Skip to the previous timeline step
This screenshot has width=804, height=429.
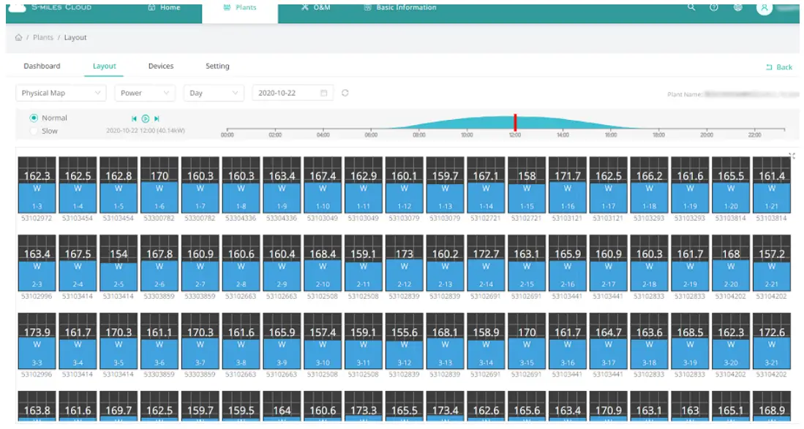click(x=134, y=118)
